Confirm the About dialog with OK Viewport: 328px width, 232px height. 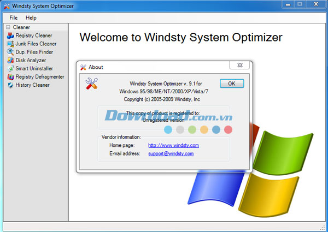(x=232, y=84)
